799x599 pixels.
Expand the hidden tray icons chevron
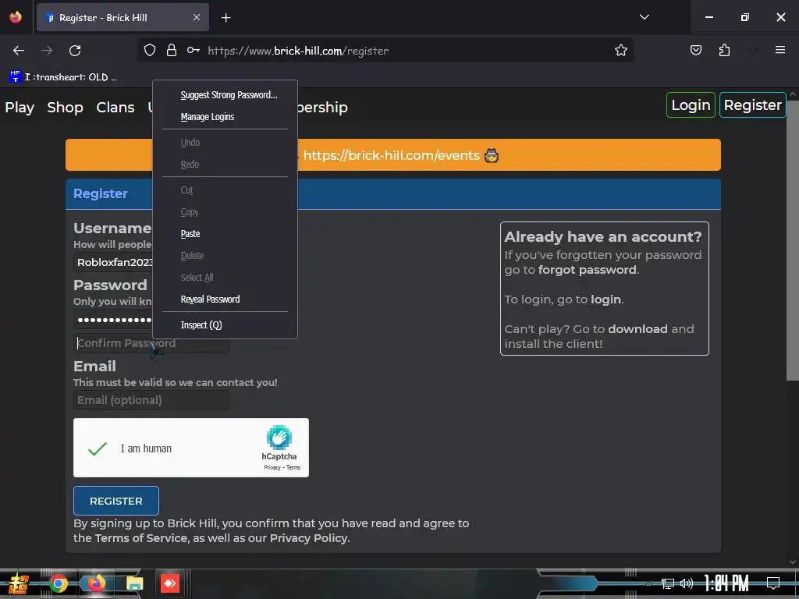click(648, 583)
